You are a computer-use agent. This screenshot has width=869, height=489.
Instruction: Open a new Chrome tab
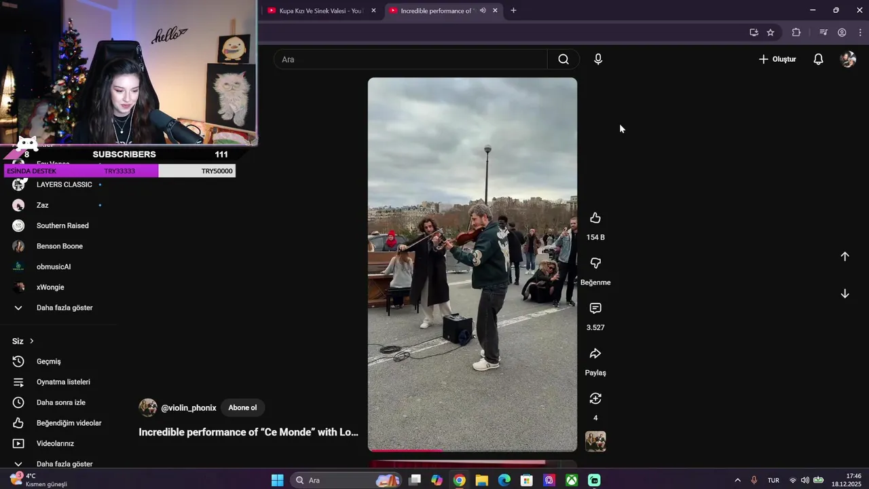513,10
